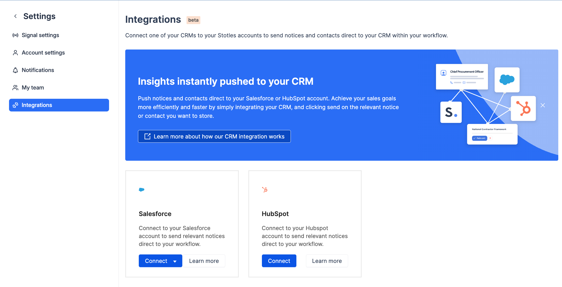Click the small Salesforce cloud logo on card
562x287 pixels.
(142, 190)
